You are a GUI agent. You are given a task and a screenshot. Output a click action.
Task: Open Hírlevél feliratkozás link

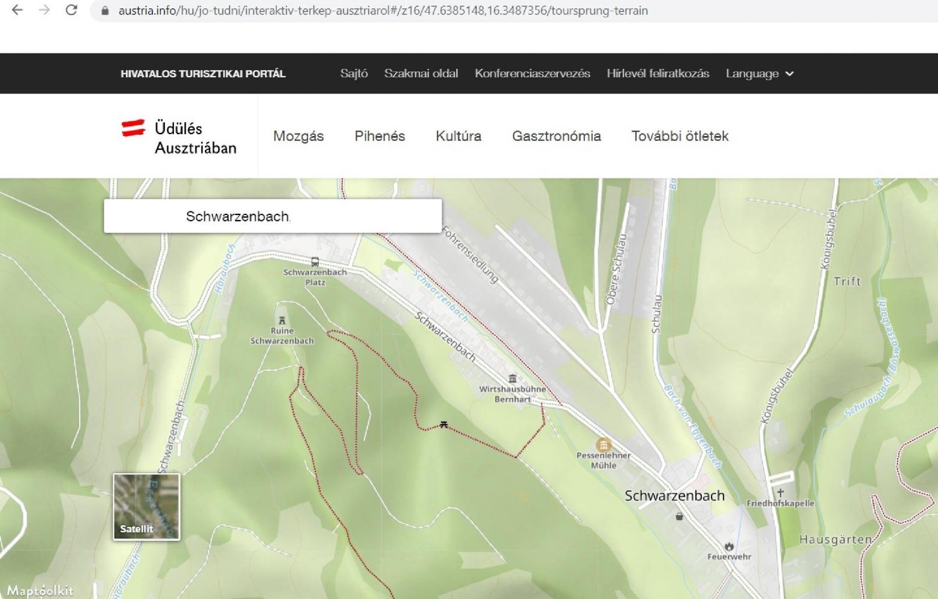(657, 74)
